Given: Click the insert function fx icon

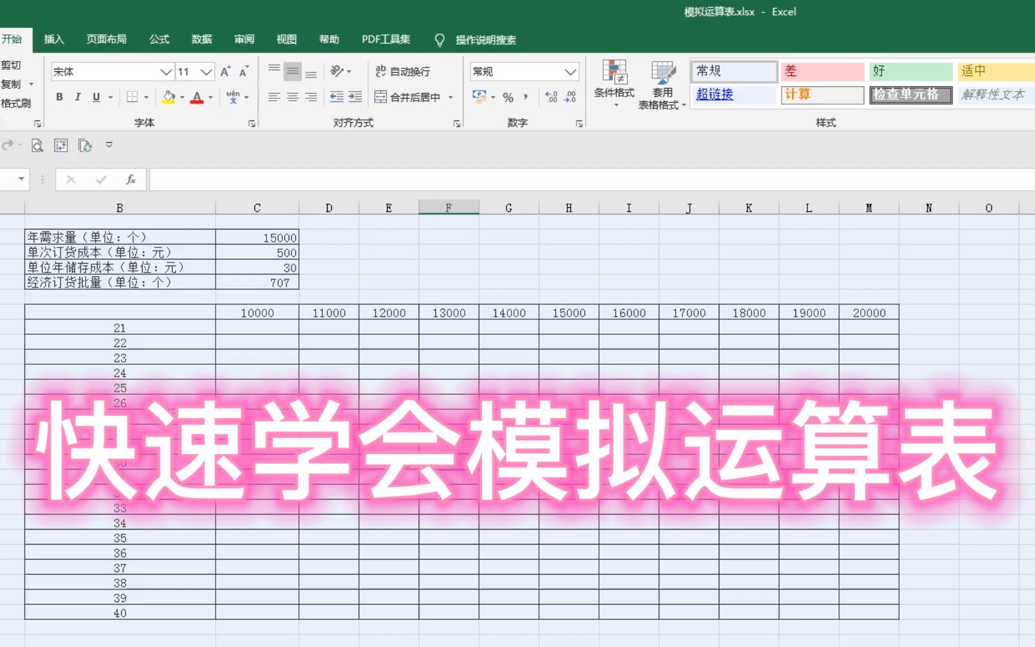Looking at the screenshot, I should coord(131,179).
